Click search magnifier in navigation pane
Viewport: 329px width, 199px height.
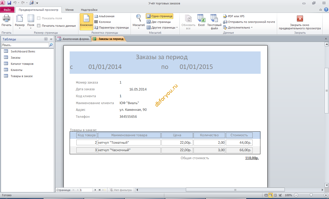51,45
